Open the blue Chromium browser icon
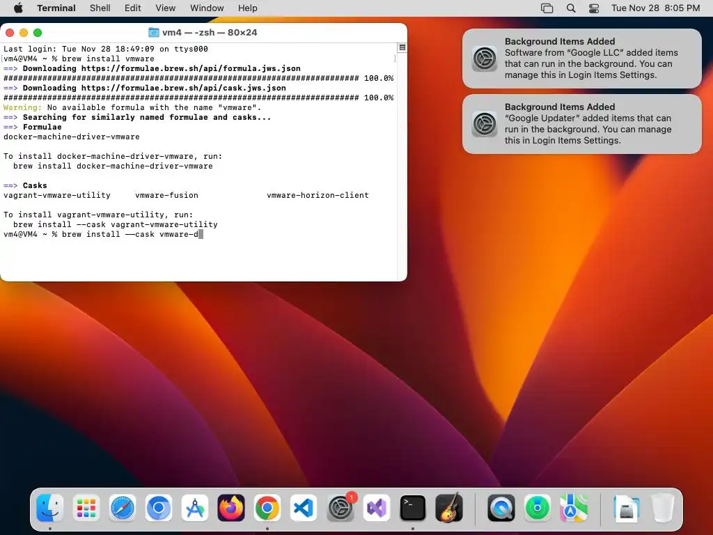Image resolution: width=713 pixels, height=535 pixels. (x=159, y=508)
